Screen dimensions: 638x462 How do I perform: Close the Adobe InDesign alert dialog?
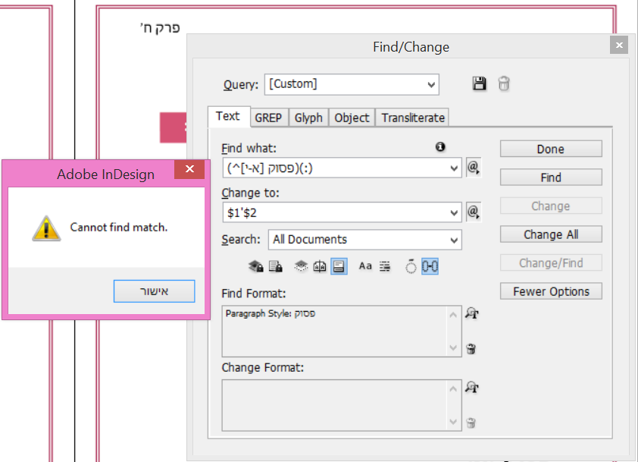(189, 169)
